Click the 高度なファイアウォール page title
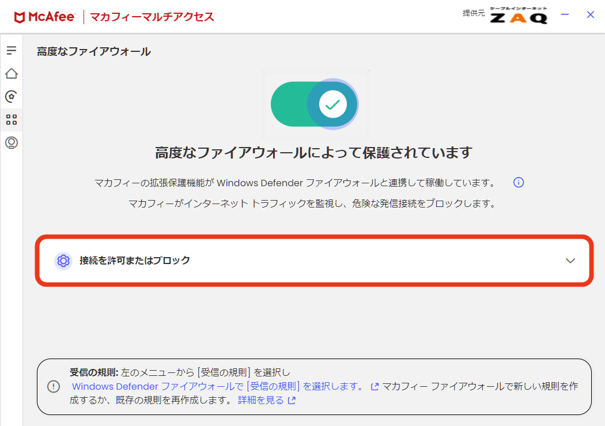The height and width of the screenshot is (426, 605). (94, 52)
